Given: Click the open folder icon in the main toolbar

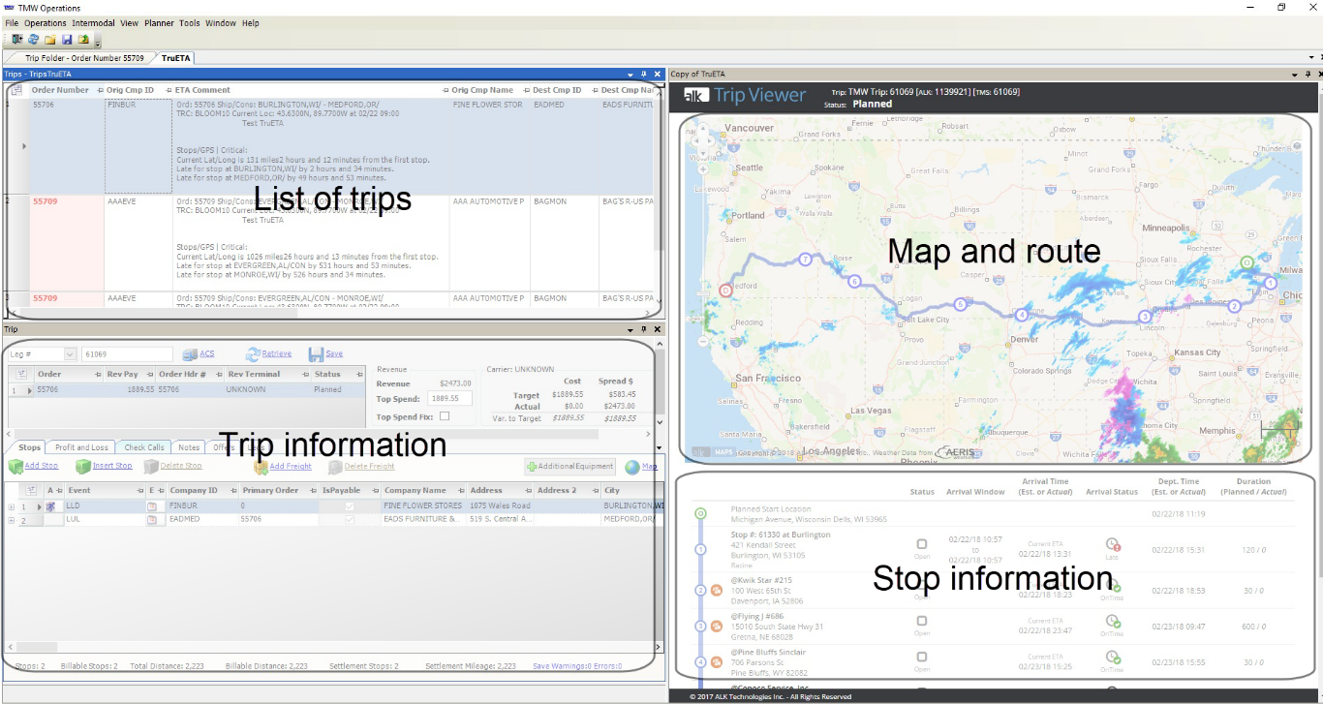Looking at the screenshot, I should (49, 40).
